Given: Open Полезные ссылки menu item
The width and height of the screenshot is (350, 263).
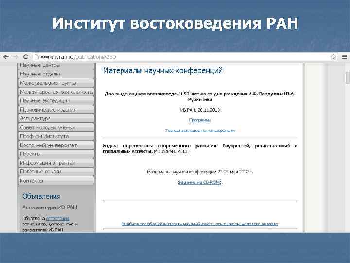Looking at the screenshot, I should tap(56, 172).
